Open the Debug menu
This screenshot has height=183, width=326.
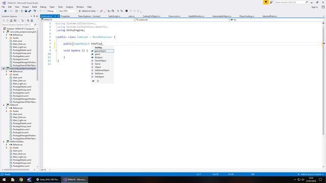pos(43,7)
